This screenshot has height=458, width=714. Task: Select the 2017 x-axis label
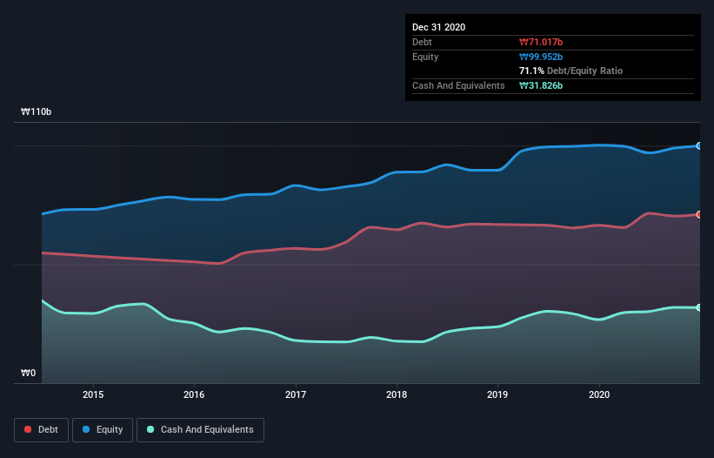(296, 394)
